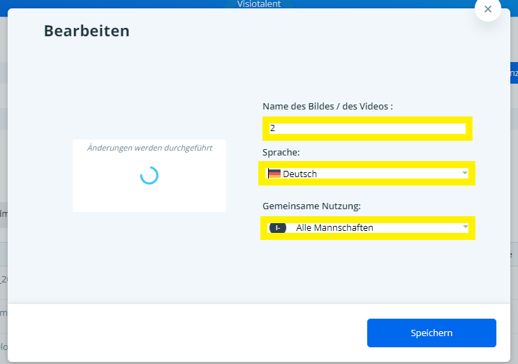This screenshot has width=518, height=364.
Task: Click the Visiotalent header at the top
Action: pyautogui.click(x=258, y=3)
